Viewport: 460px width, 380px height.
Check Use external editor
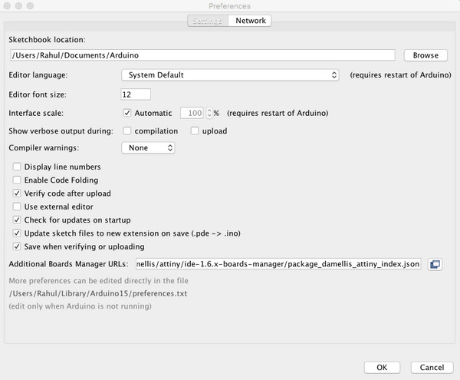point(17,207)
